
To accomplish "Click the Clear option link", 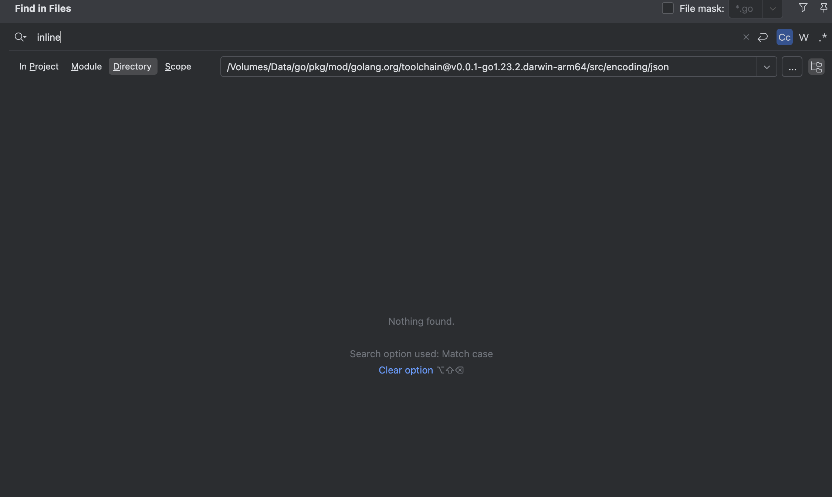I will point(406,370).
